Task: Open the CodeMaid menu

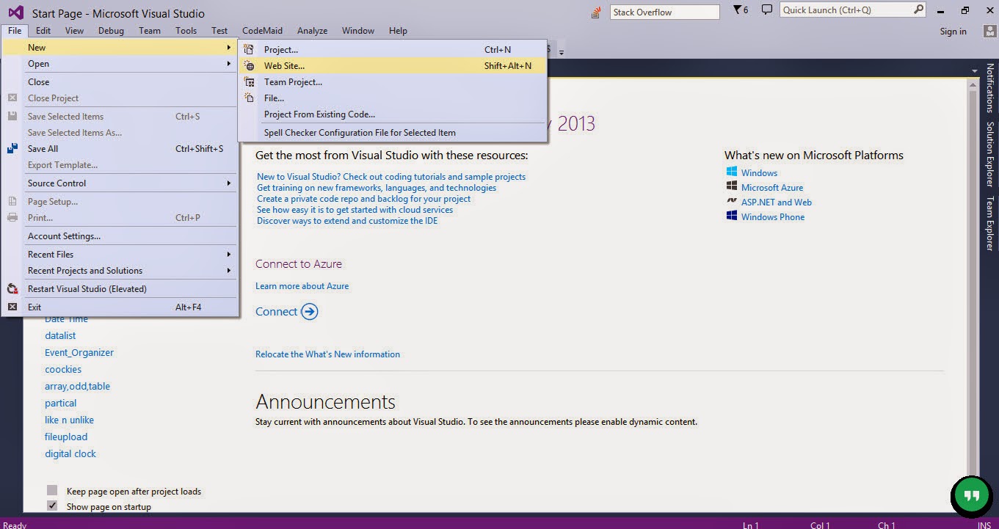Action: [x=263, y=31]
